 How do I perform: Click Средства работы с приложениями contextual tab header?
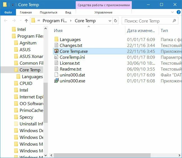tap(104, 5)
